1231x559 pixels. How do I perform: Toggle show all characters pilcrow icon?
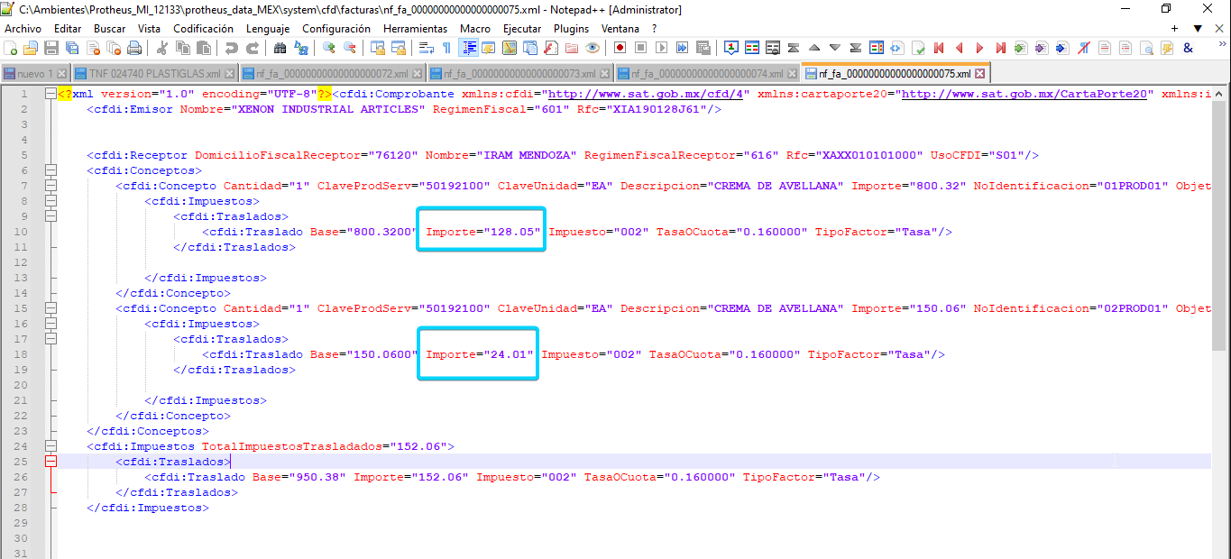446,48
